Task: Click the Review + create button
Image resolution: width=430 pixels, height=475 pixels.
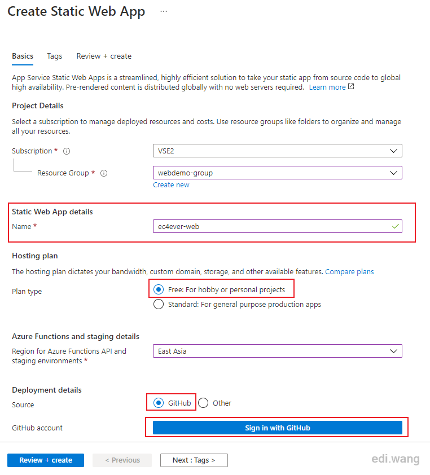Action: coord(46,460)
